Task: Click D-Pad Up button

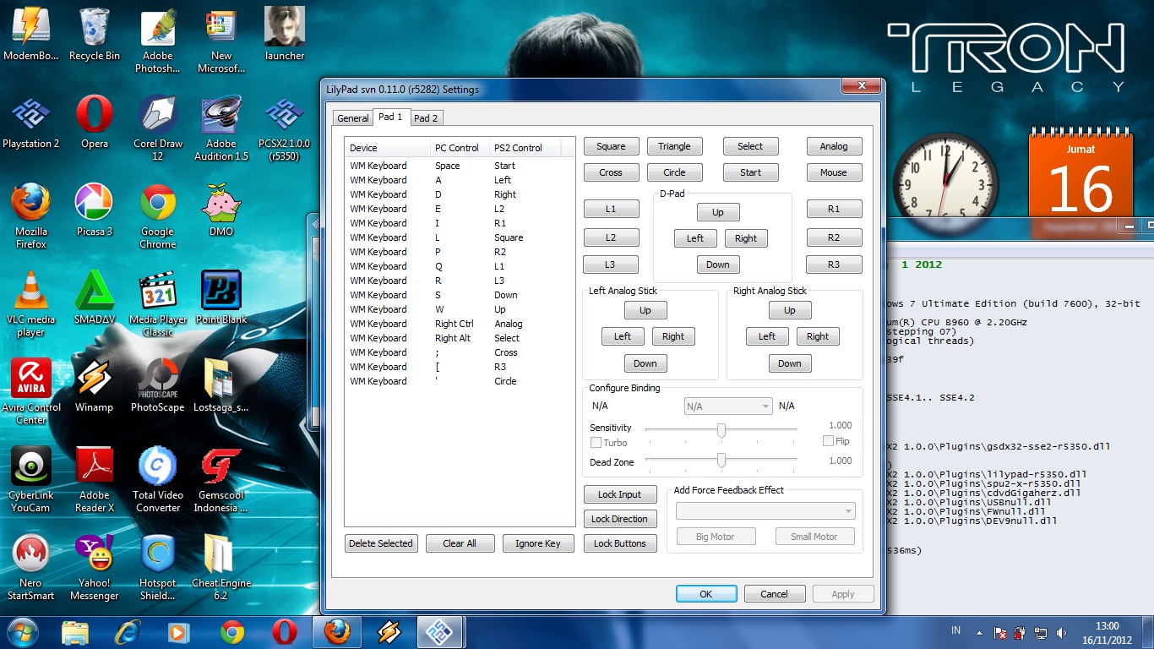Action: pos(718,212)
